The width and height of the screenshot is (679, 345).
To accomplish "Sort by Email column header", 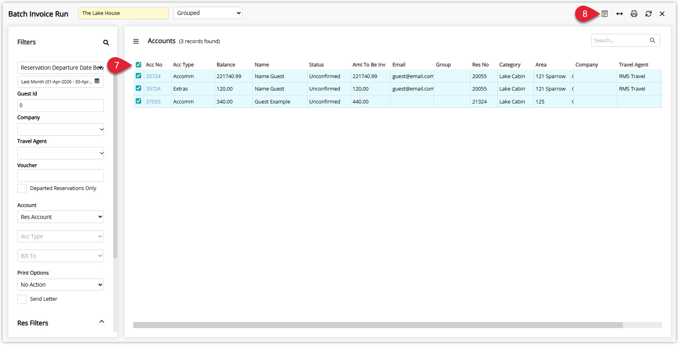I will 399,65.
